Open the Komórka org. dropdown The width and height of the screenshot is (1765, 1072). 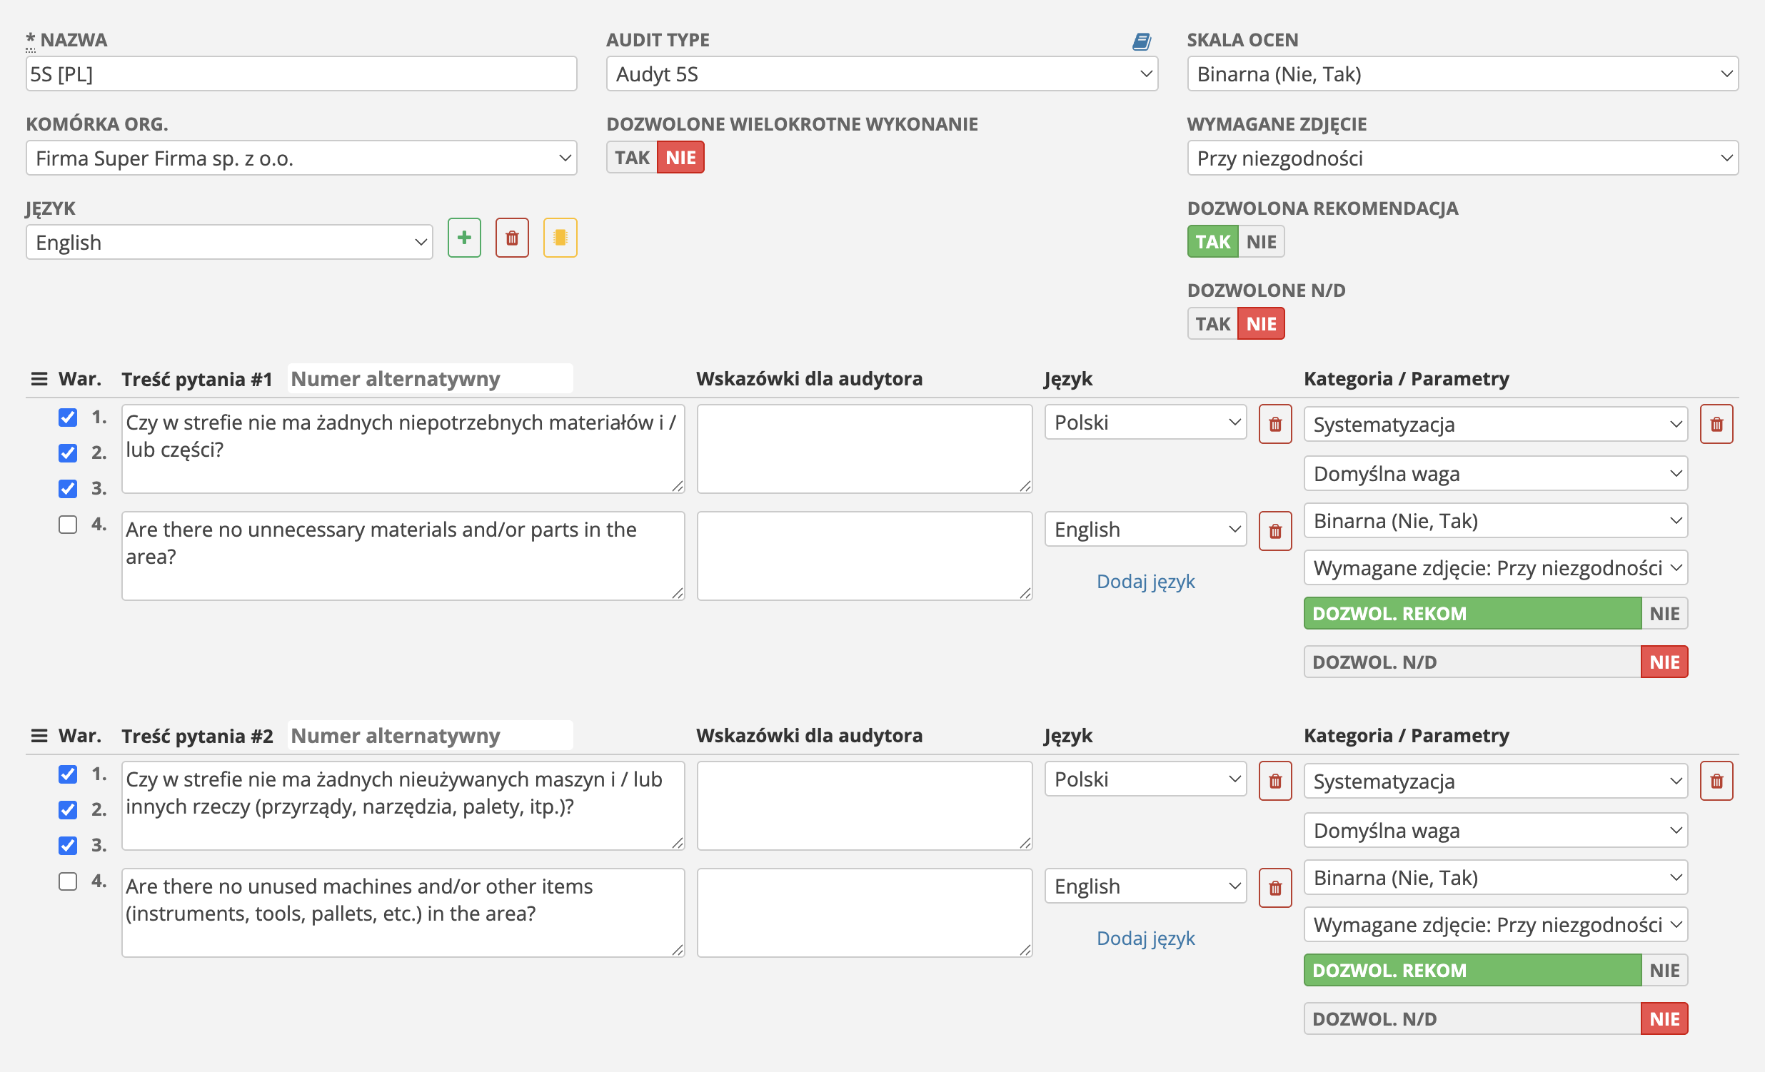(301, 158)
